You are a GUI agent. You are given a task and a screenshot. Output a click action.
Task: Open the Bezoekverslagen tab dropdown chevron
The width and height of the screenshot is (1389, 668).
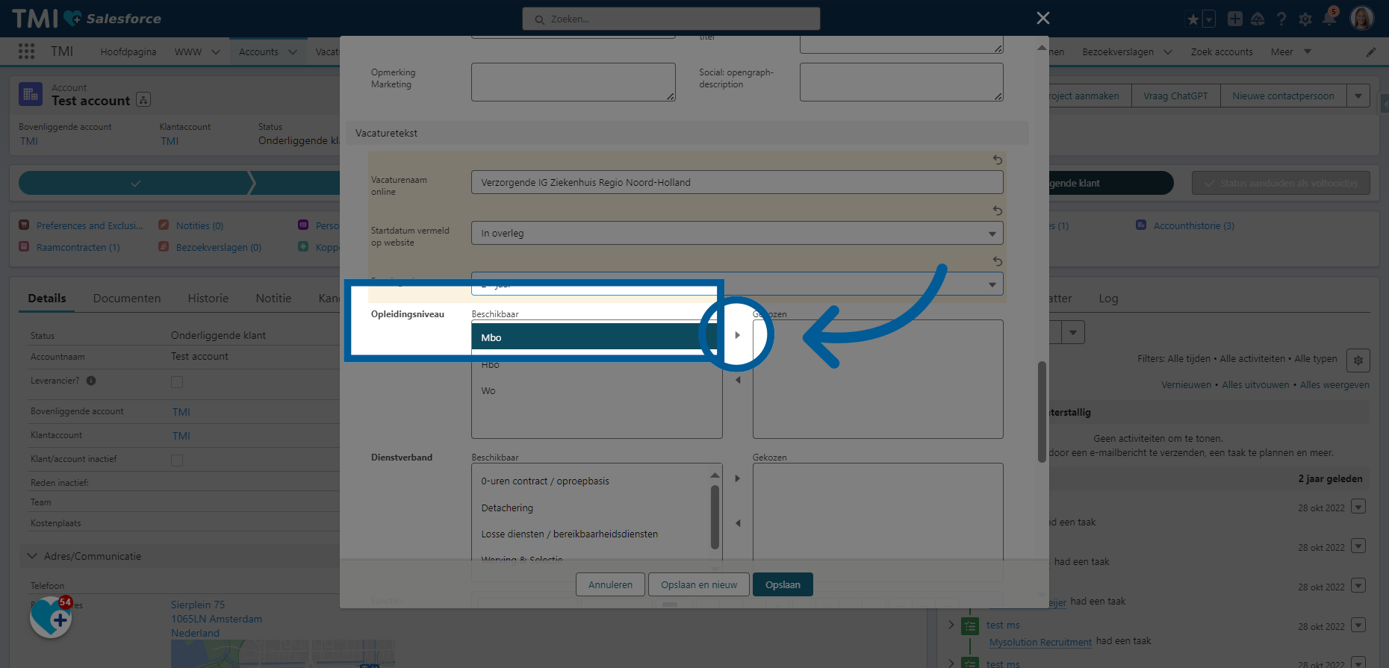coord(1168,52)
